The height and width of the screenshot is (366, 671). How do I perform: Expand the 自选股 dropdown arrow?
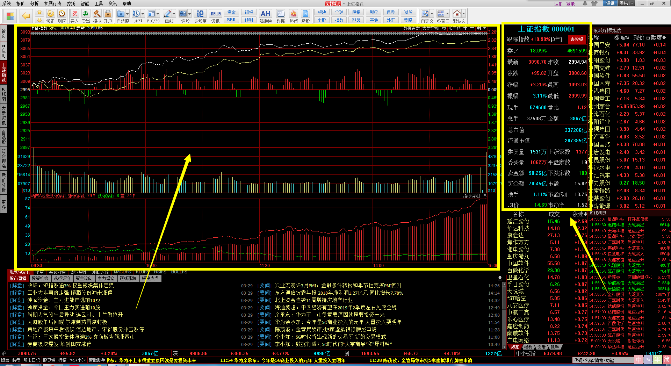point(127,14)
